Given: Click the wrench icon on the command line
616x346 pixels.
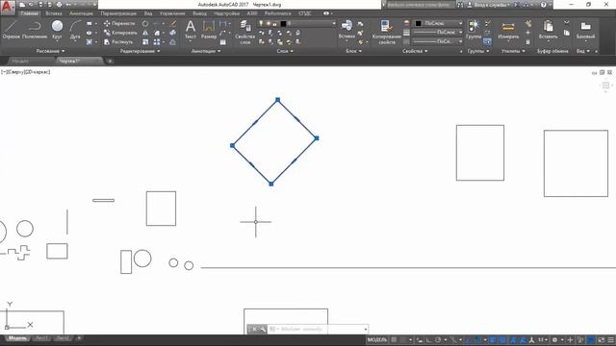Looking at the screenshot, I should pyautogui.click(x=263, y=329).
